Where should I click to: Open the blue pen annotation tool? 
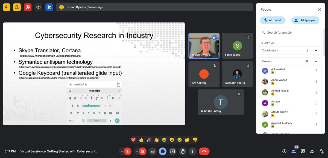click(x=49, y=7)
